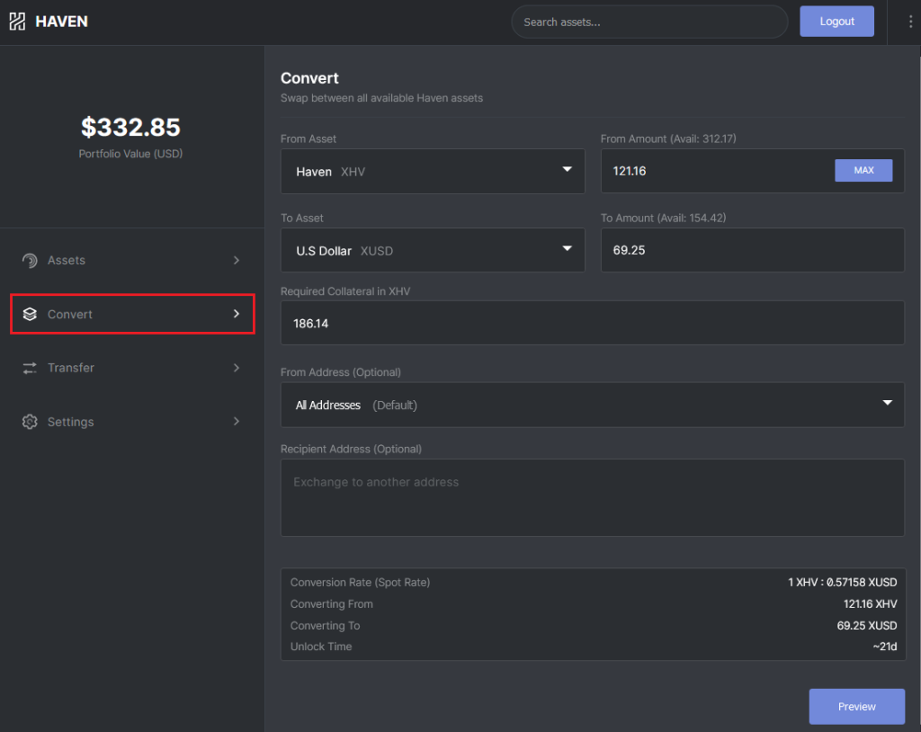The height and width of the screenshot is (732, 921).
Task: Expand the Convert chevron arrow
Action: pyautogui.click(x=237, y=314)
